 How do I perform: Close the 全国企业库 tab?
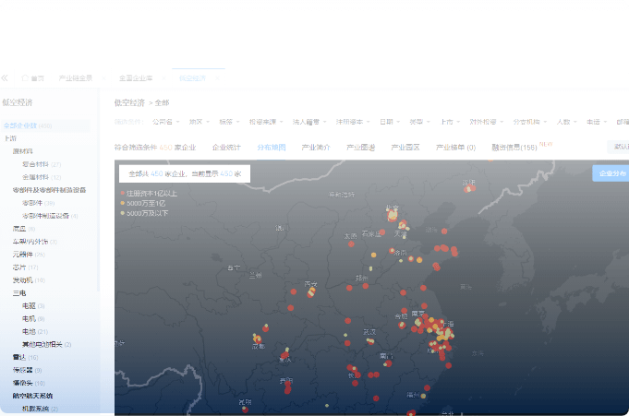tap(160, 78)
